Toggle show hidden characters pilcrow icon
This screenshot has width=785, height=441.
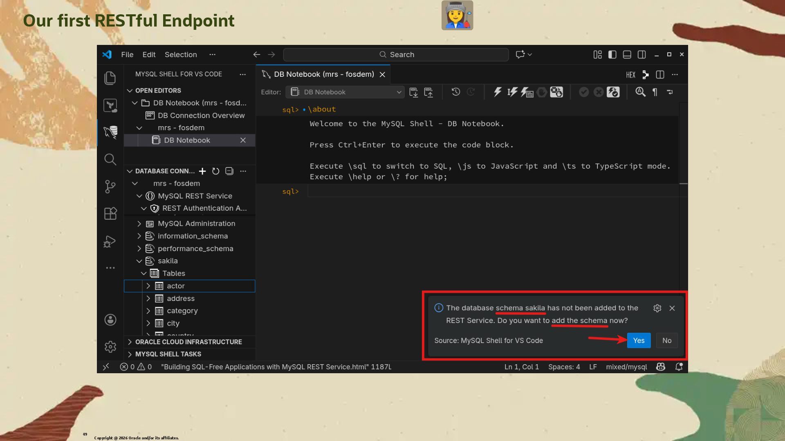[655, 92]
